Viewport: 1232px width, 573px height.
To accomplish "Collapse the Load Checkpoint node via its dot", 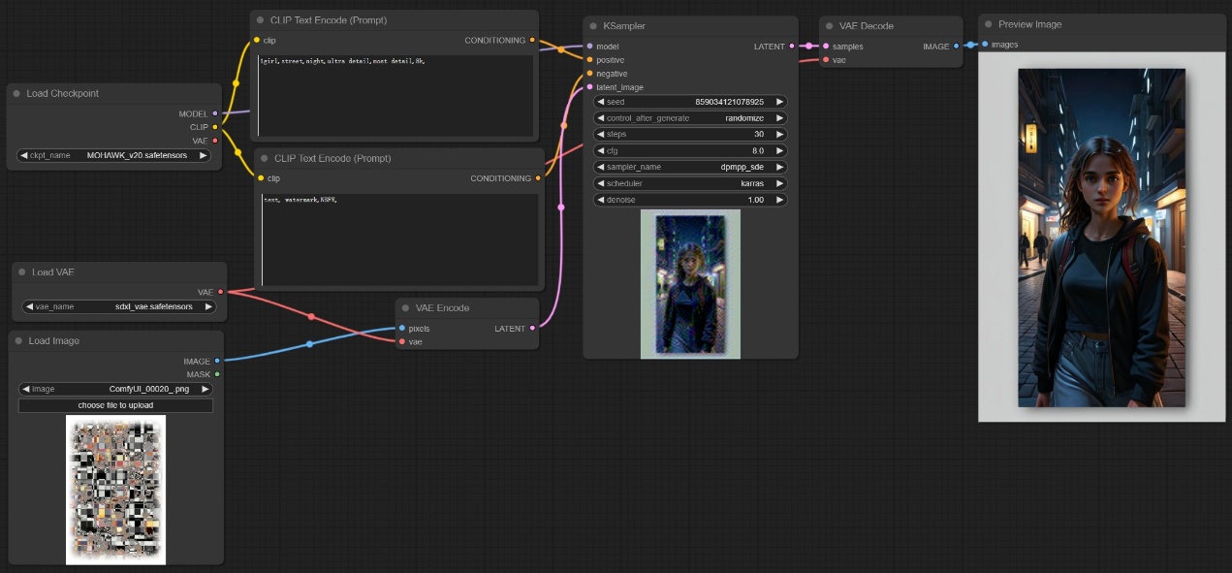I will point(17,94).
